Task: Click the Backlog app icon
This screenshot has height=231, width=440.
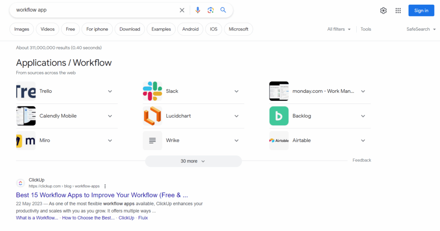Action: (x=279, y=116)
